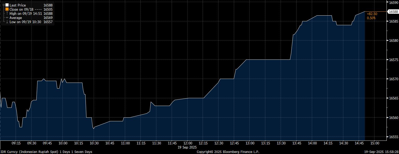Click the white Last Price color swatch
This screenshot has height=154, width=399.
tap(7, 5)
